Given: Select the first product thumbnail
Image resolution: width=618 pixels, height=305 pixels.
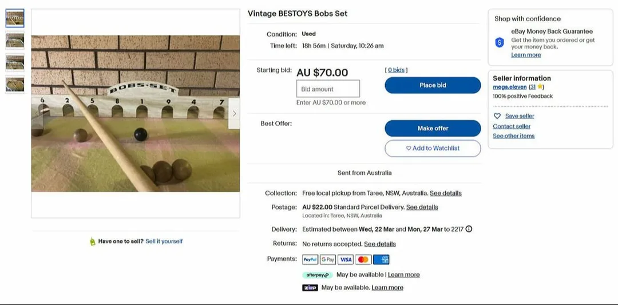Looking at the screenshot, I should (15, 18).
